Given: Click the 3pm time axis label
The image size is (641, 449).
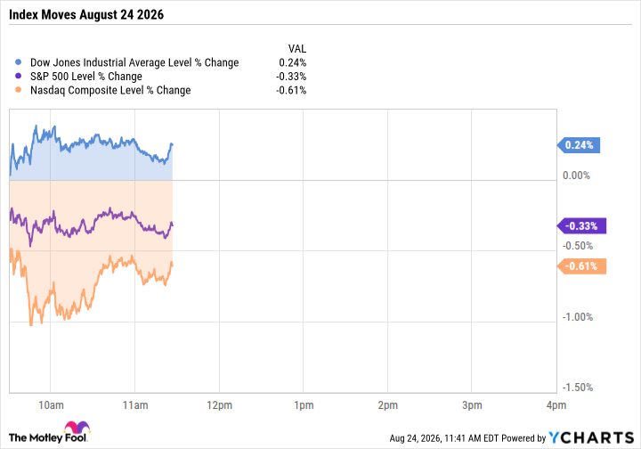Looking at the screenshot, I should point(472,405).
